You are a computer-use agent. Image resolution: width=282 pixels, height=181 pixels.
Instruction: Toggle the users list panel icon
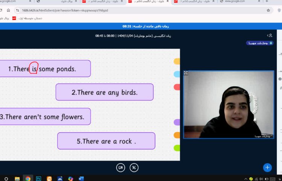pyautogui.click(x=270, y=35)
